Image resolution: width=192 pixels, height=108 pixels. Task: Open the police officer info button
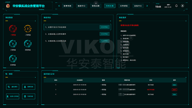point(29,87)
